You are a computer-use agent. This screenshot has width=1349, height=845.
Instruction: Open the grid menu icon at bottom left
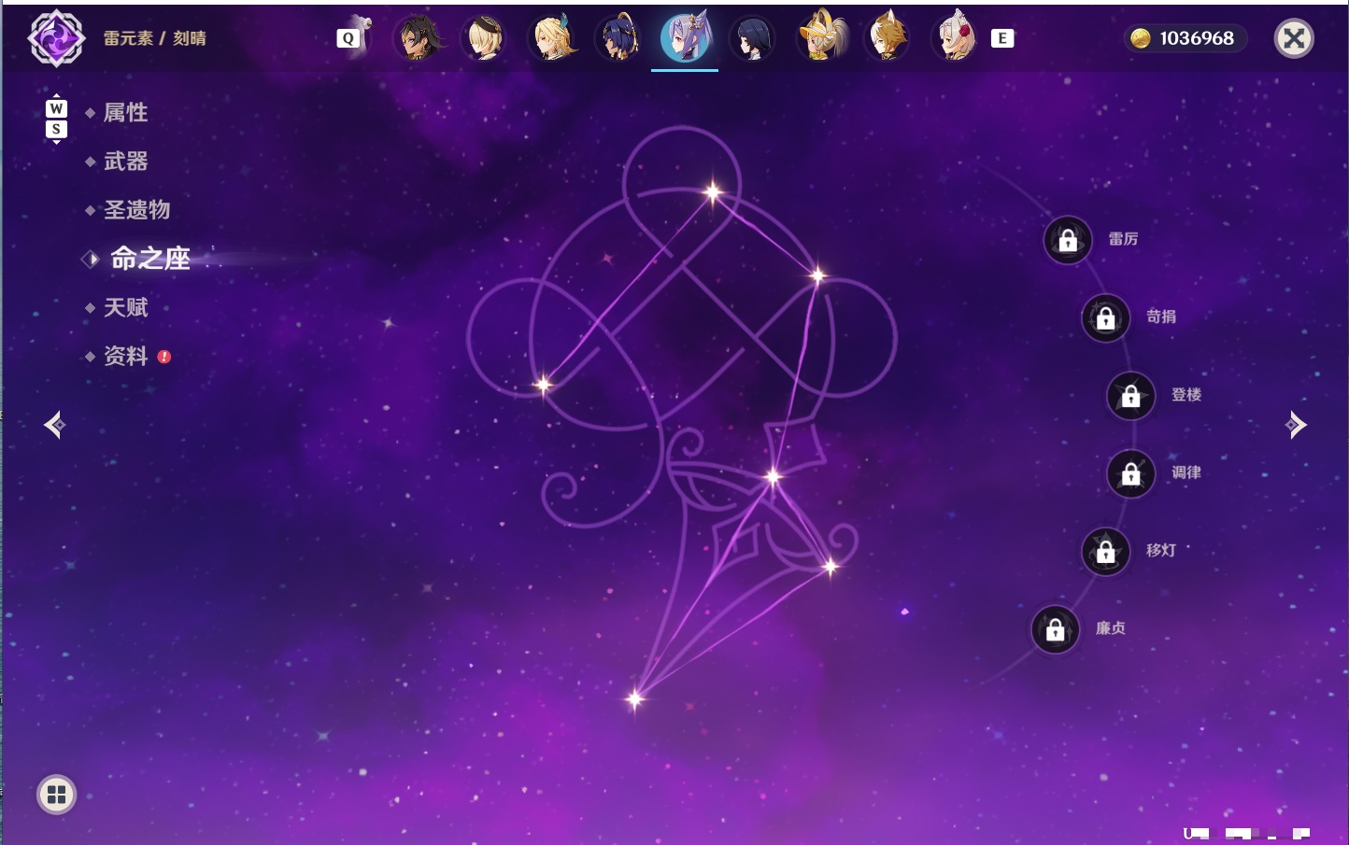tap(56, 795)
